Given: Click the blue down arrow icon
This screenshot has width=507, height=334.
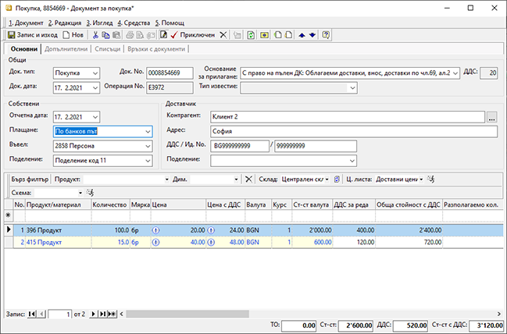Looking at the screenshot, I should 312,35.
